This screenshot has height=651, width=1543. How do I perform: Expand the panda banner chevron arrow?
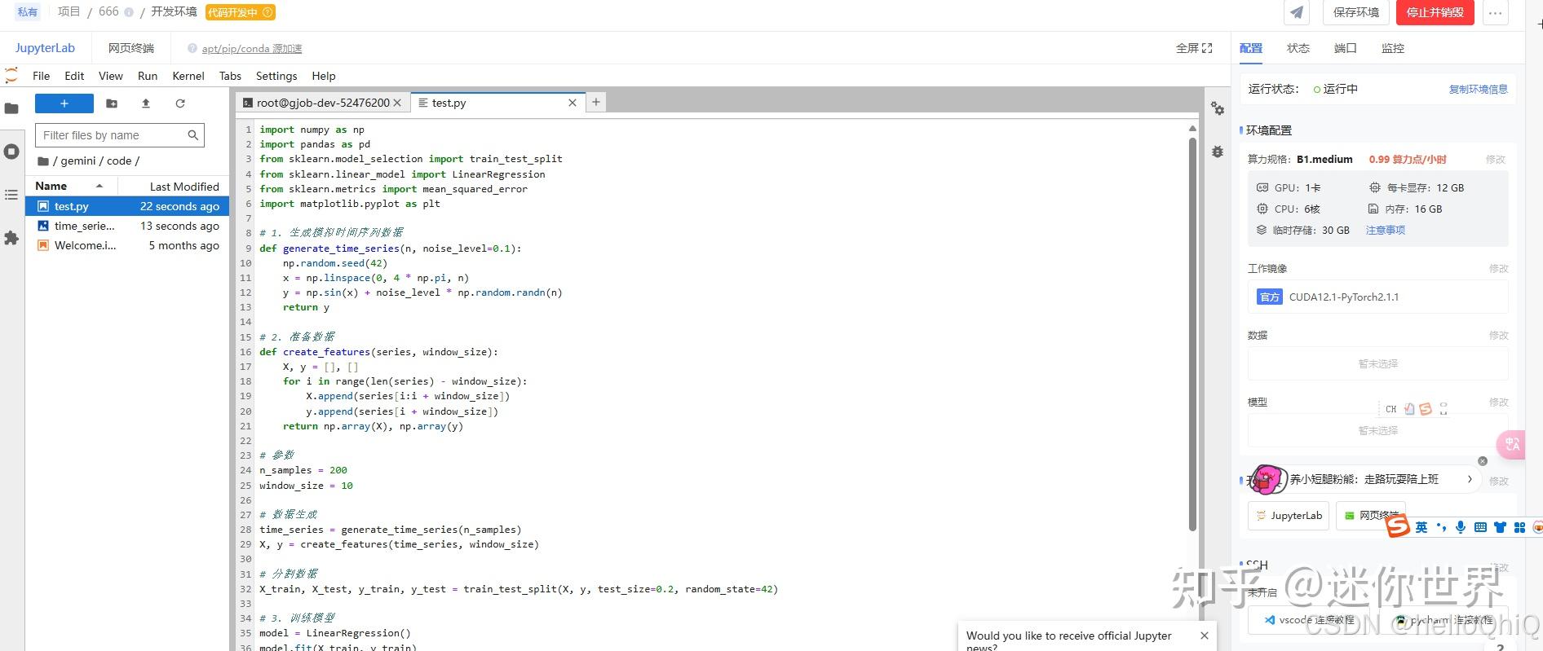click(x=1470, y=479)
